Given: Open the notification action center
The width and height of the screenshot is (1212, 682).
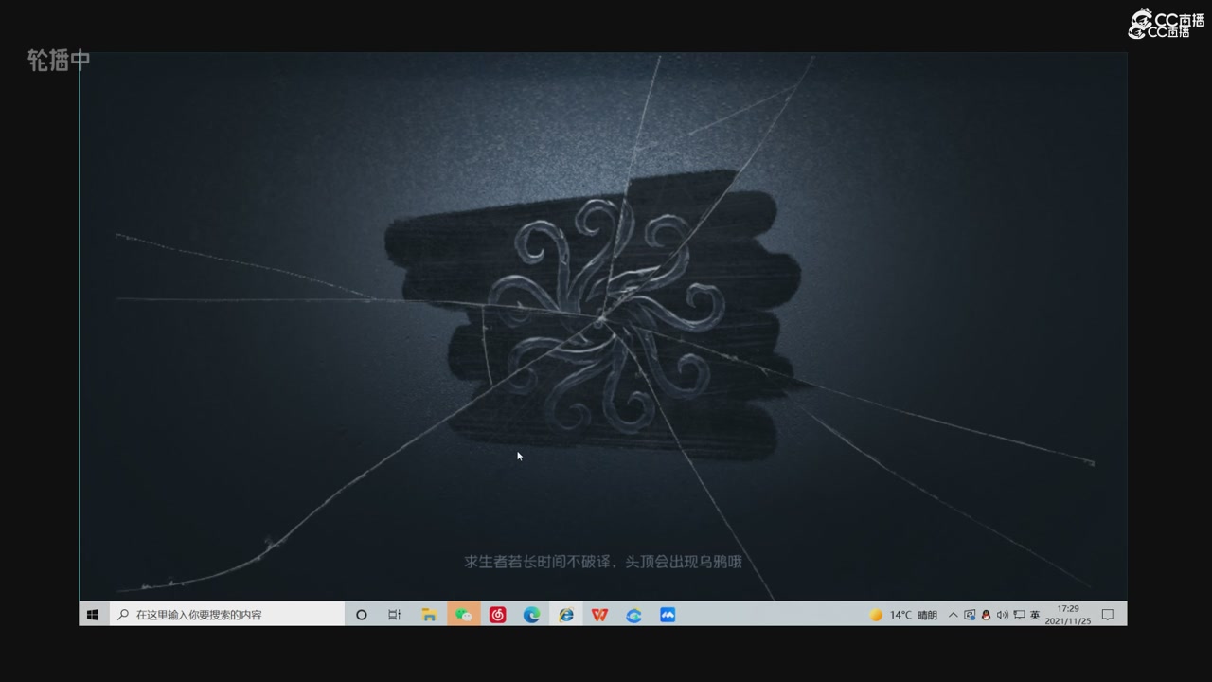Looking at the screenshot, I should coord(1108,615).
